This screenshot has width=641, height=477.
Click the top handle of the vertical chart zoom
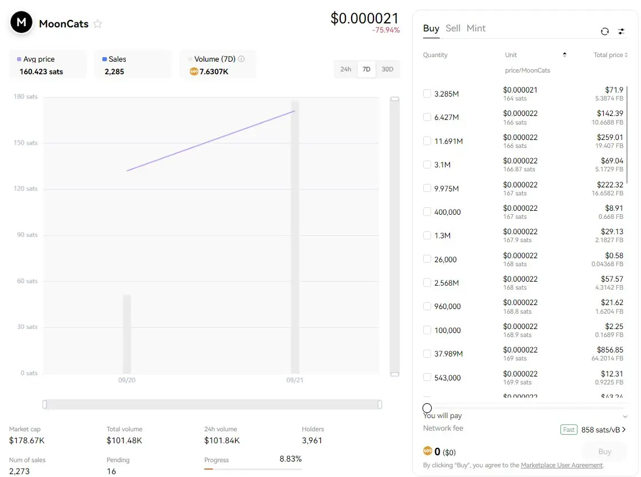[395, 99]
